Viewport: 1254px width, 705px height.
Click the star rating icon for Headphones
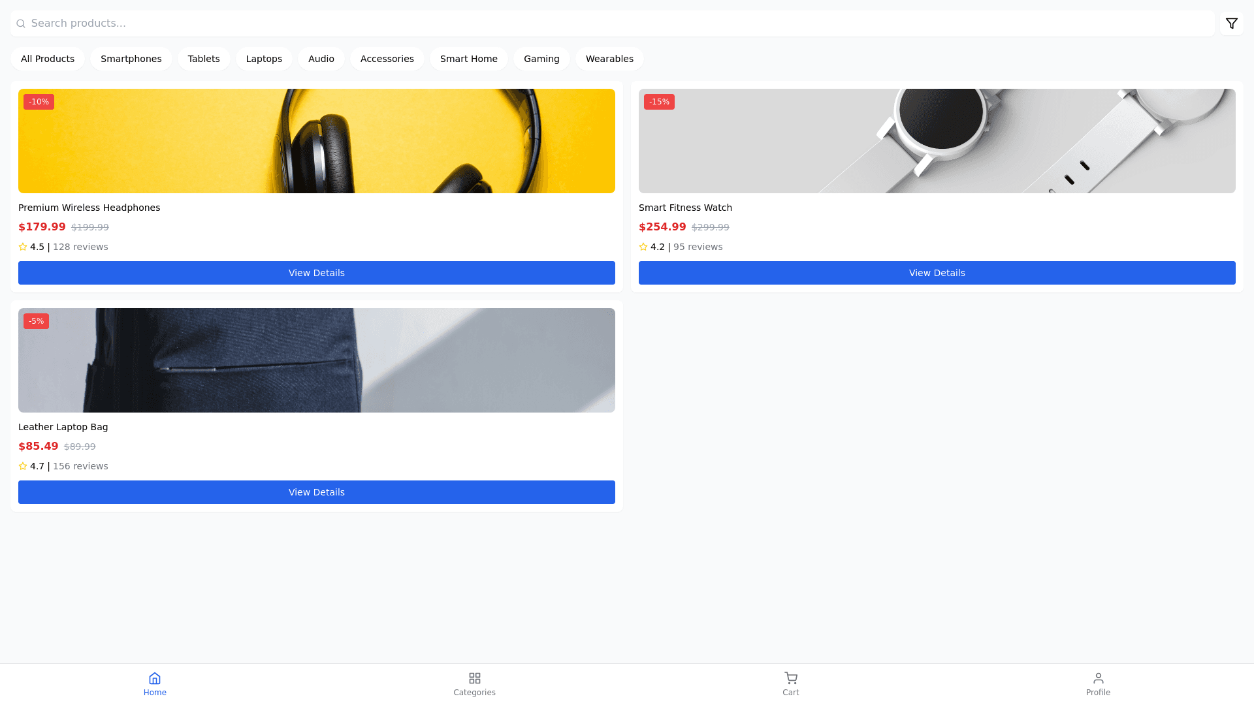tap(23, 247)
